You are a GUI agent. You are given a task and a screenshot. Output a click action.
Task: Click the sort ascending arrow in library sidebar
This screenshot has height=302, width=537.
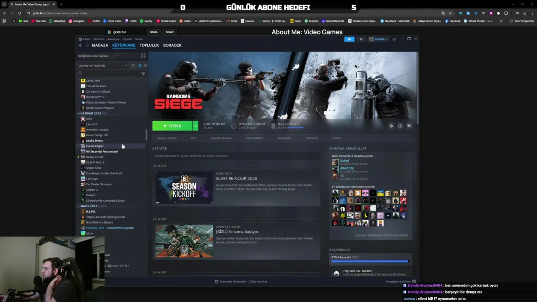[133, 65]
